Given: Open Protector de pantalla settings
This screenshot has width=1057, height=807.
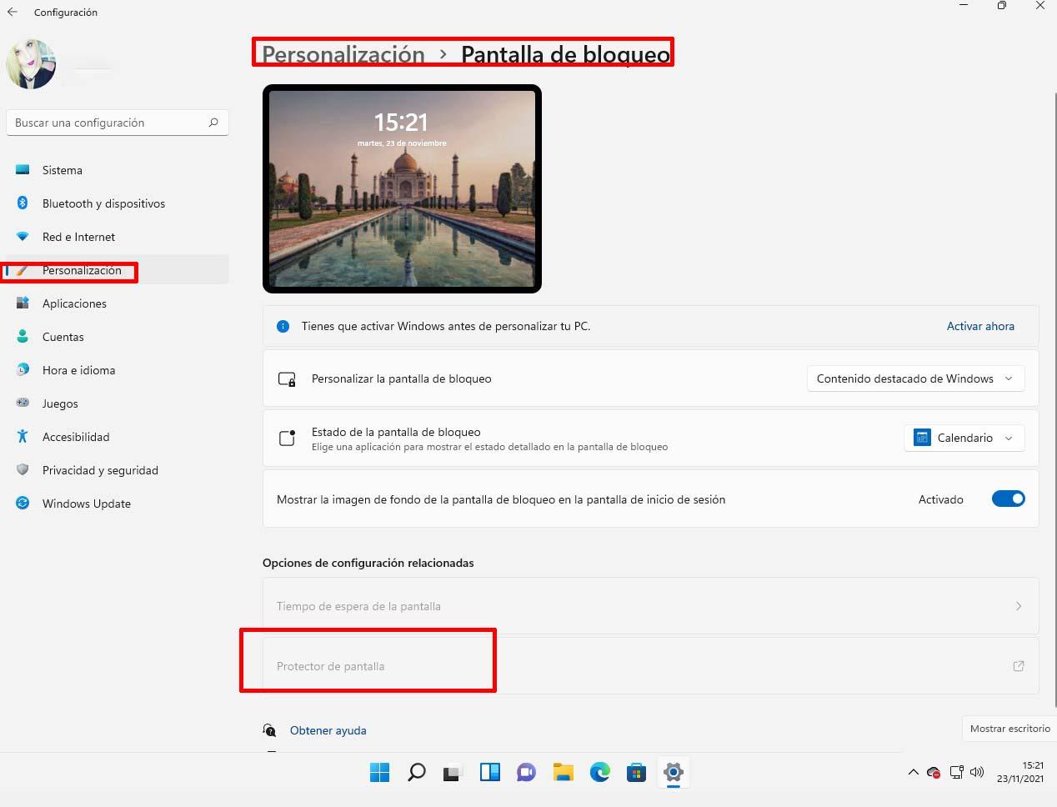Looking at the screenshot, I should click(x=331, y=666).
